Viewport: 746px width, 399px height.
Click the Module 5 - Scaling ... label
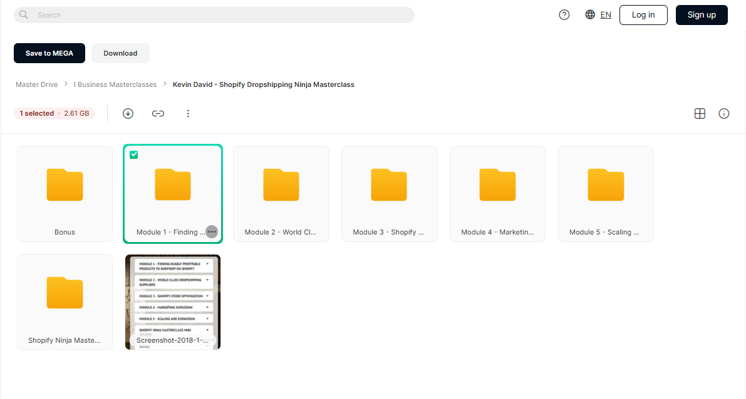(x=604, y=232)
